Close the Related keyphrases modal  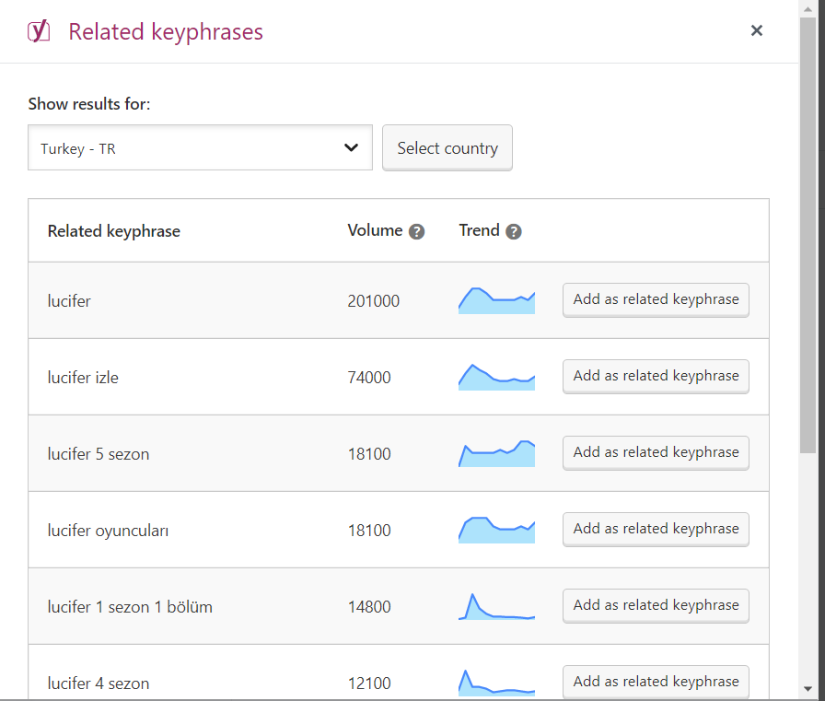pyautogui.click(x=757, y=30)
